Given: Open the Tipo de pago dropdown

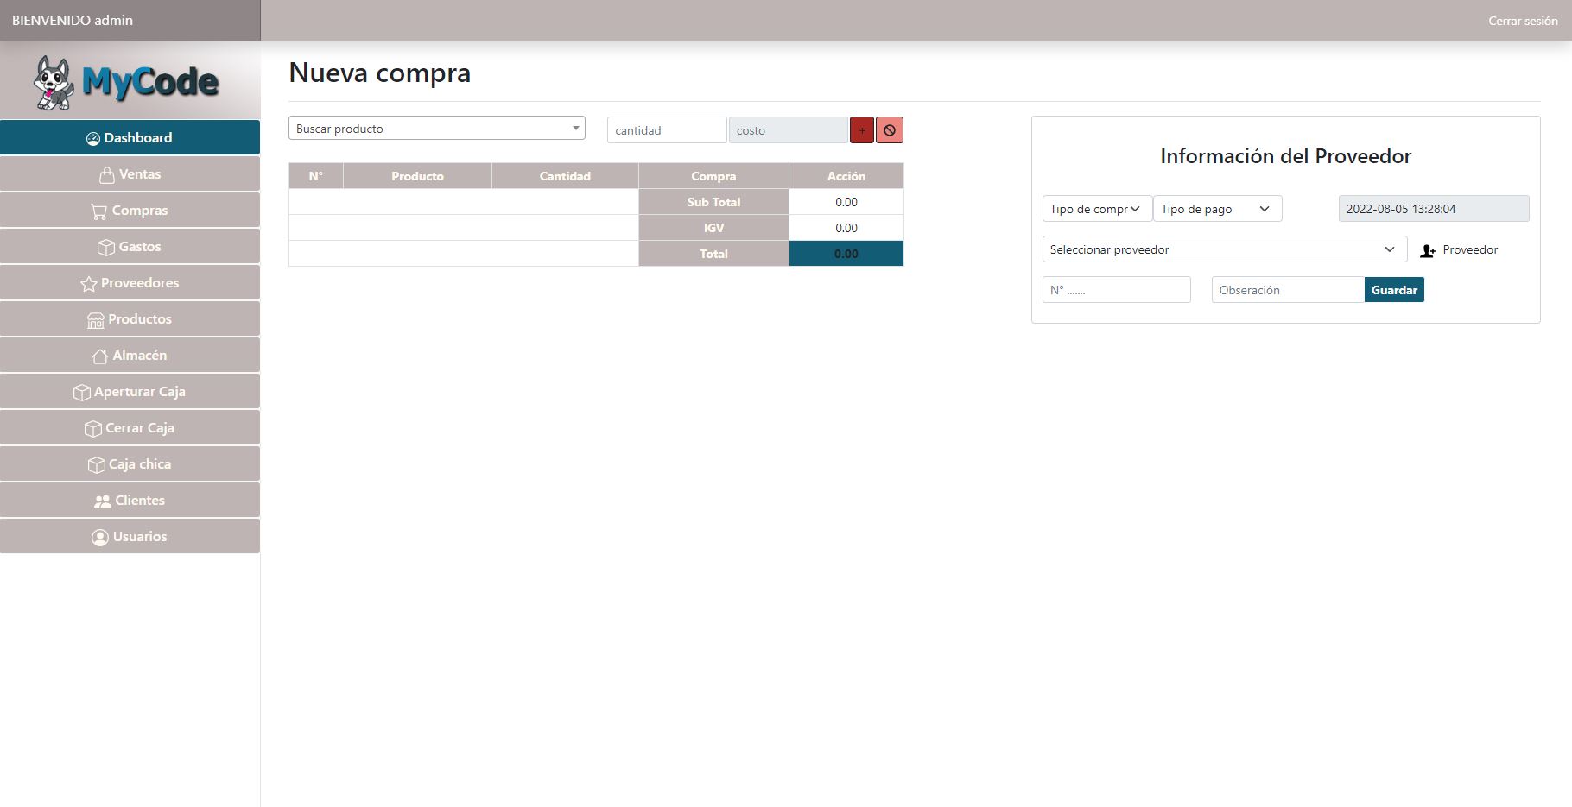Looking at the screenshot, I should [1216, 209].
